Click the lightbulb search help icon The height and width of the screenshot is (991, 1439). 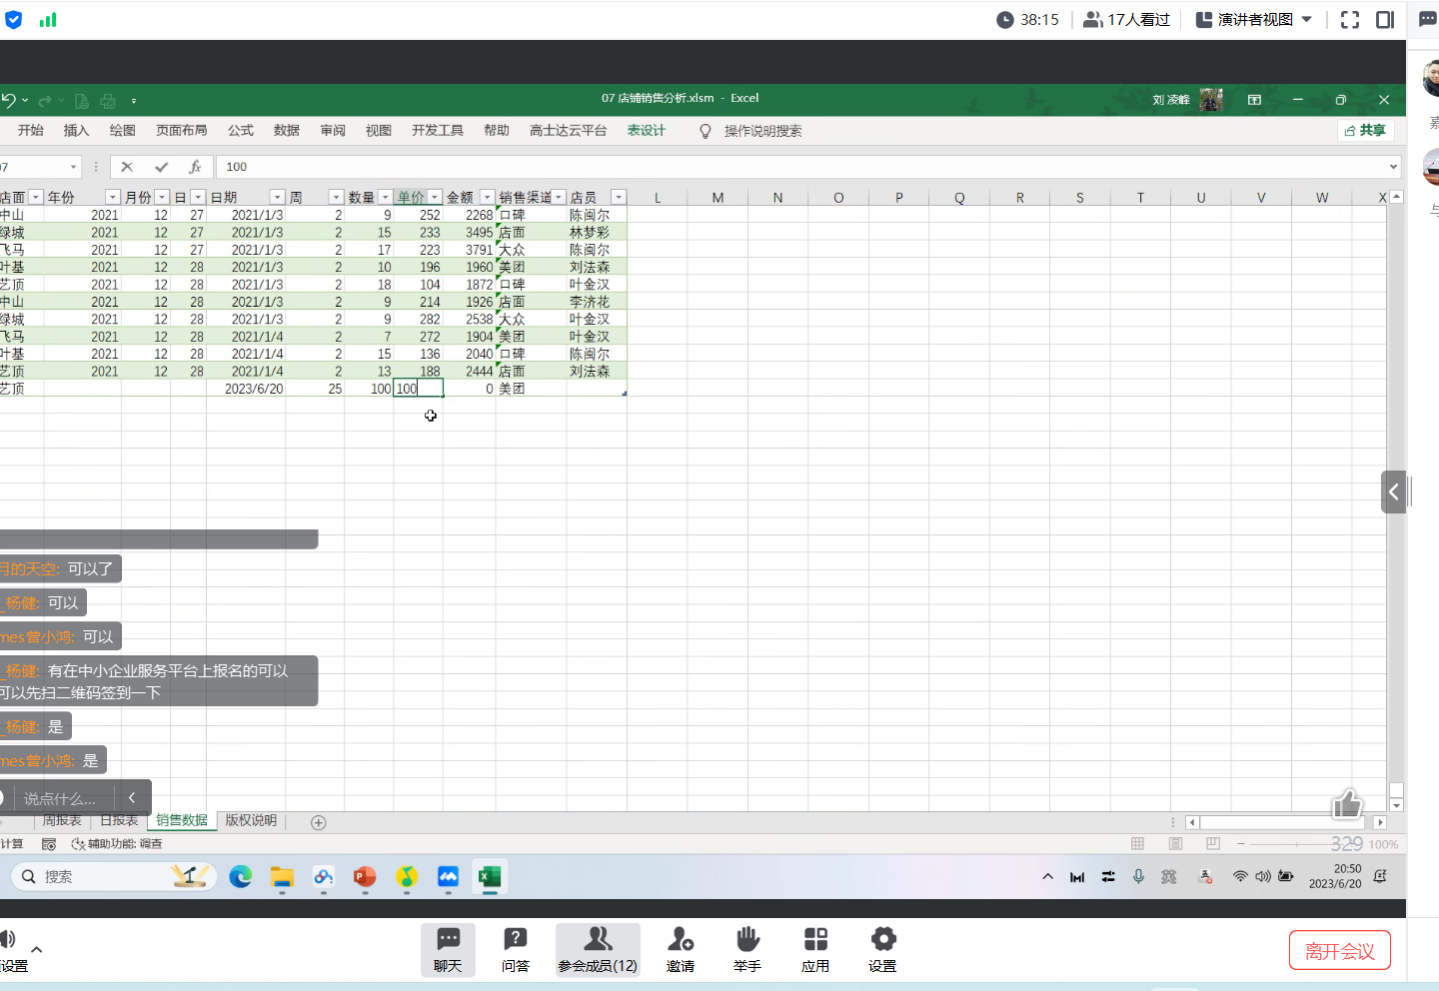pyautogui.click(x=705, y=131)
